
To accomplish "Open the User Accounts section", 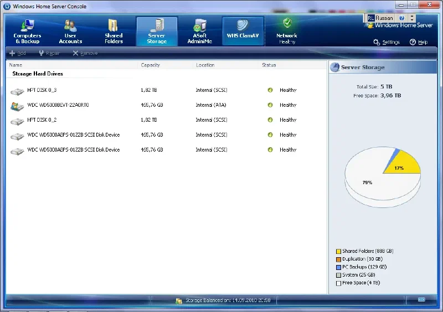I will click(x=70, y=31).
